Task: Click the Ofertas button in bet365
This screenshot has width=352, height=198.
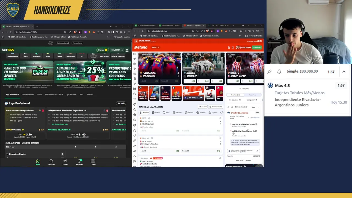Action: [102, 50]
